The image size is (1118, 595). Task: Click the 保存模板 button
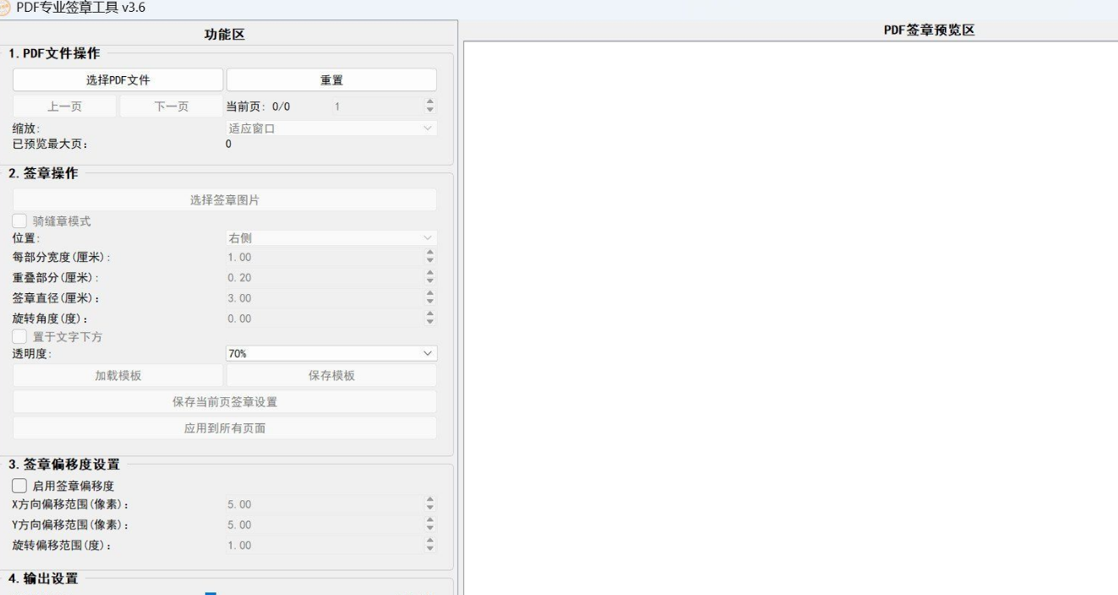pos(331,376)
